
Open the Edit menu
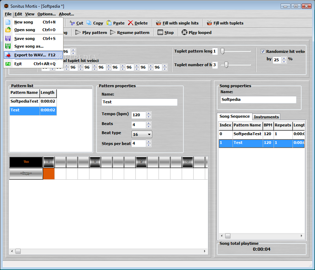tap(18, 14)
